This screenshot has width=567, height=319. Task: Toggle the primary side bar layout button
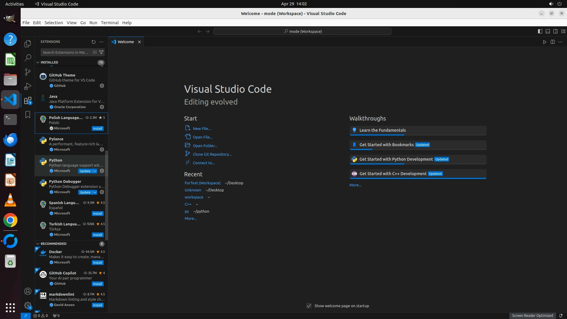click(x=540, y=31)
